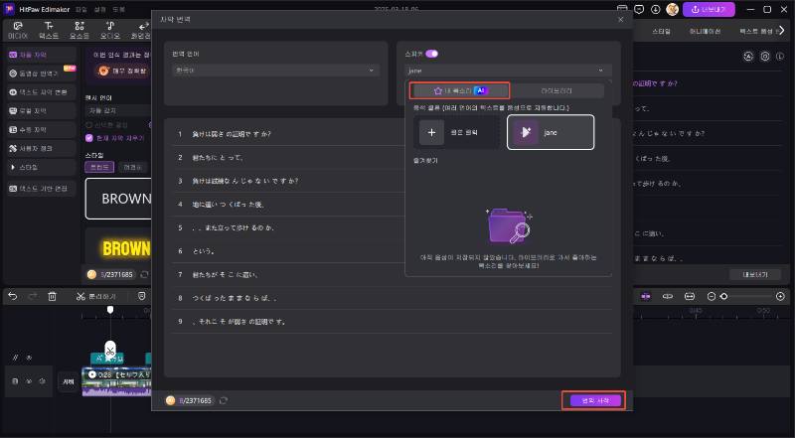The width and height of the screenshot is (795, 438).
Task: Open the File menu in title bar
Action: [x=81, y=10]
